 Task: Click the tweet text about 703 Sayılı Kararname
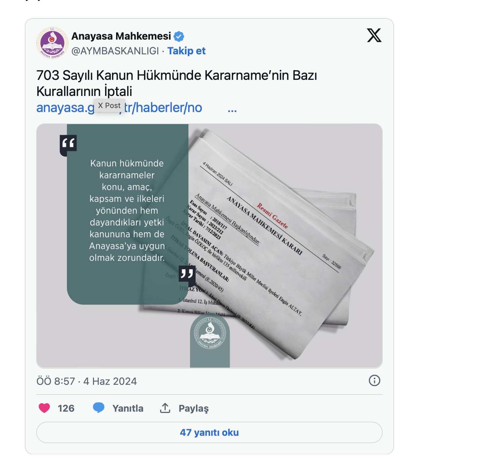tap(177, 83)
